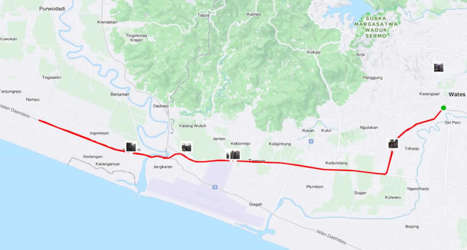Click the Jalan Daendels road label near Nampu

[15, 111]
